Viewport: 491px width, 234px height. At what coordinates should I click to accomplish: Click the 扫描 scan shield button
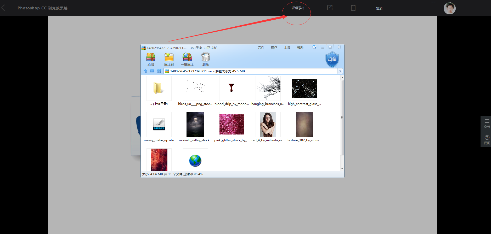tap(332, 59)
